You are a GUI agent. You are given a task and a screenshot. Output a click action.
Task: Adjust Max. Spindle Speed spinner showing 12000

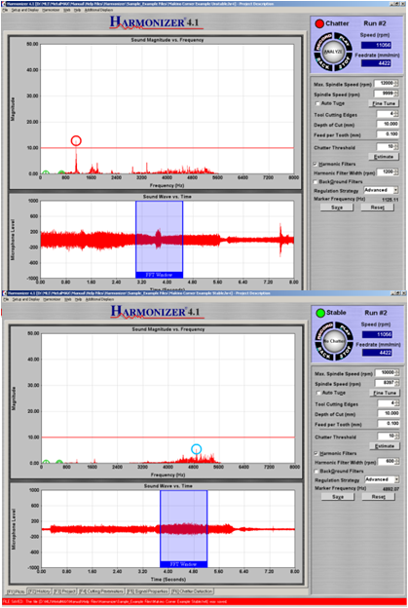click(396, 84)
